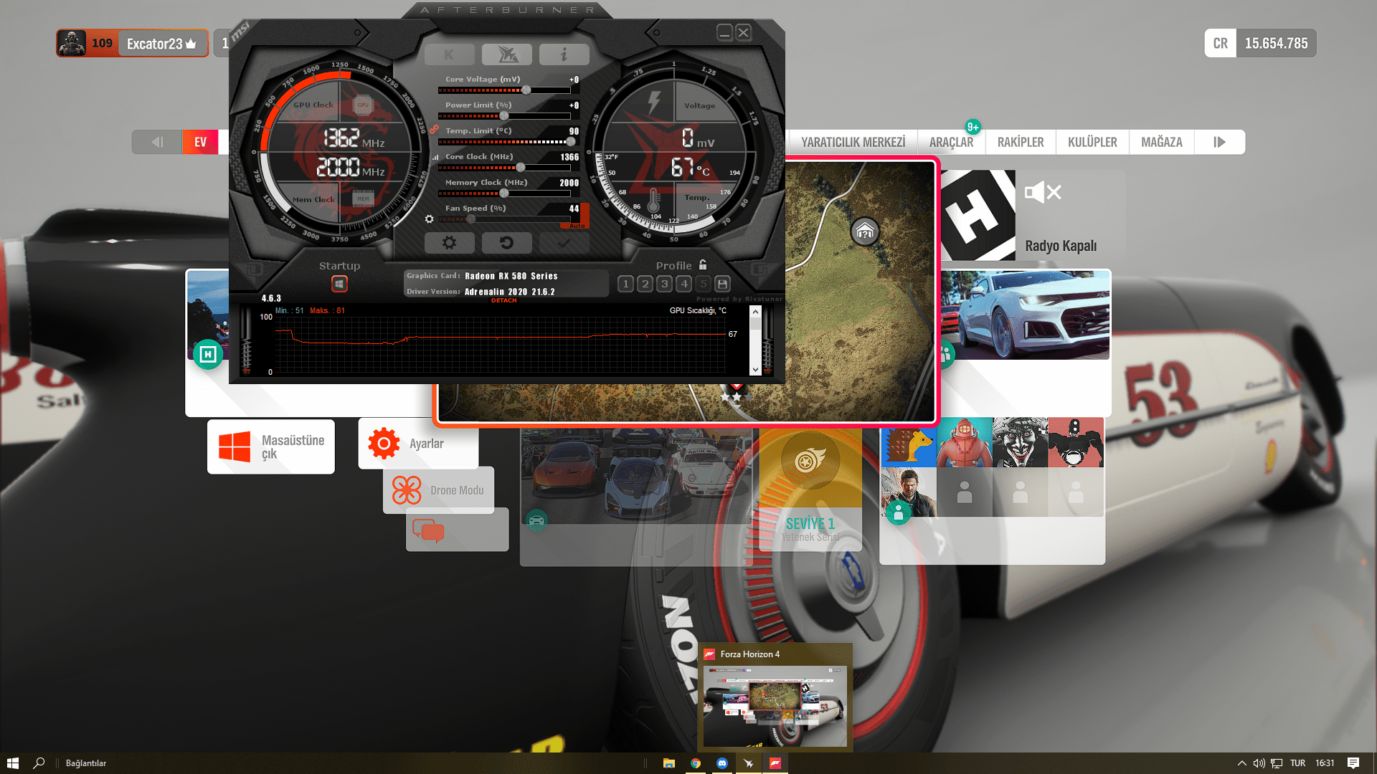This screenshot has width=1377, height=774.
Task: Open File Explorer from taskbar
Action: point(669,763)
